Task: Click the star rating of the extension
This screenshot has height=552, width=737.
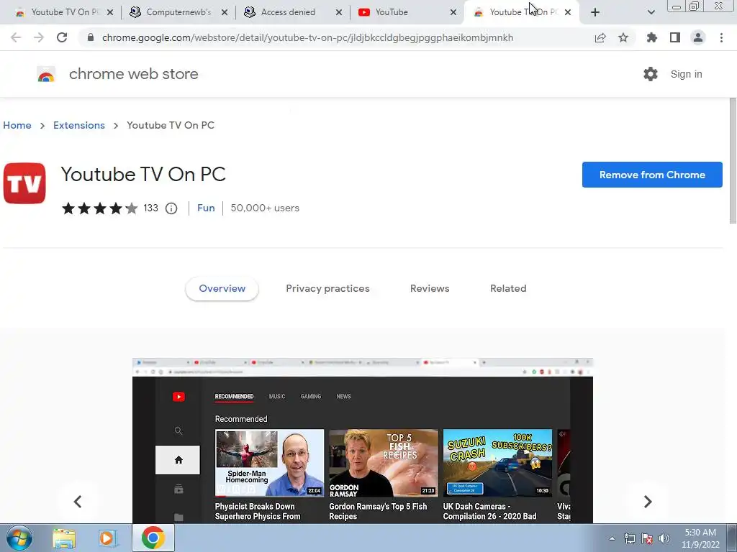Action: (x=99, y=208)
